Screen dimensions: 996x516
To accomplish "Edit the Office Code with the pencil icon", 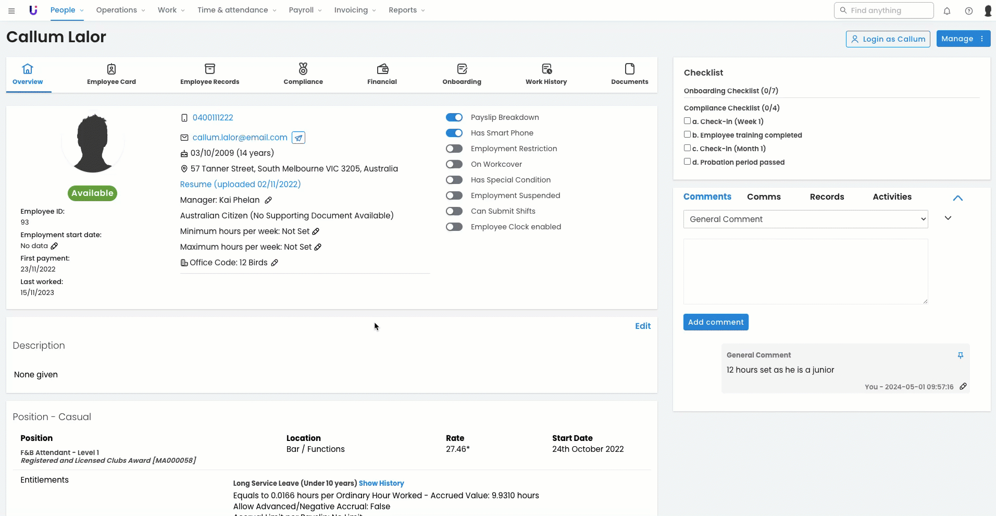I will pyautogui.click(x=275, y=263).
